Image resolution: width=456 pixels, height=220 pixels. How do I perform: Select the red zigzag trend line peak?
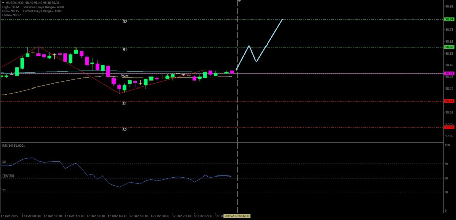click(x=37, y=47)
